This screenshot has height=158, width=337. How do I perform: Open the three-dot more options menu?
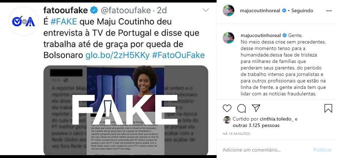point(329,11)
